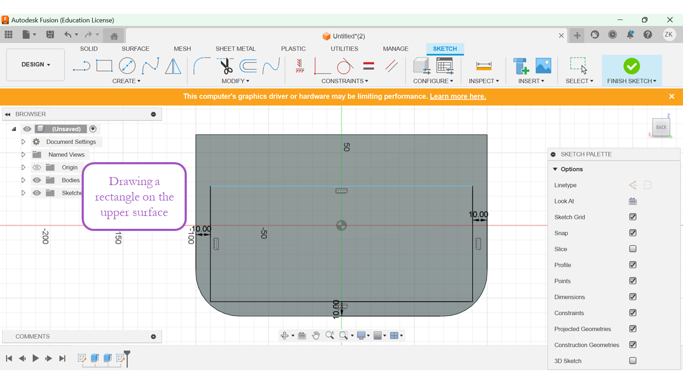The width and height of the screenshot is (683, 384).
Task: Apply Equal constraint
Action: (x=368, y=66)
